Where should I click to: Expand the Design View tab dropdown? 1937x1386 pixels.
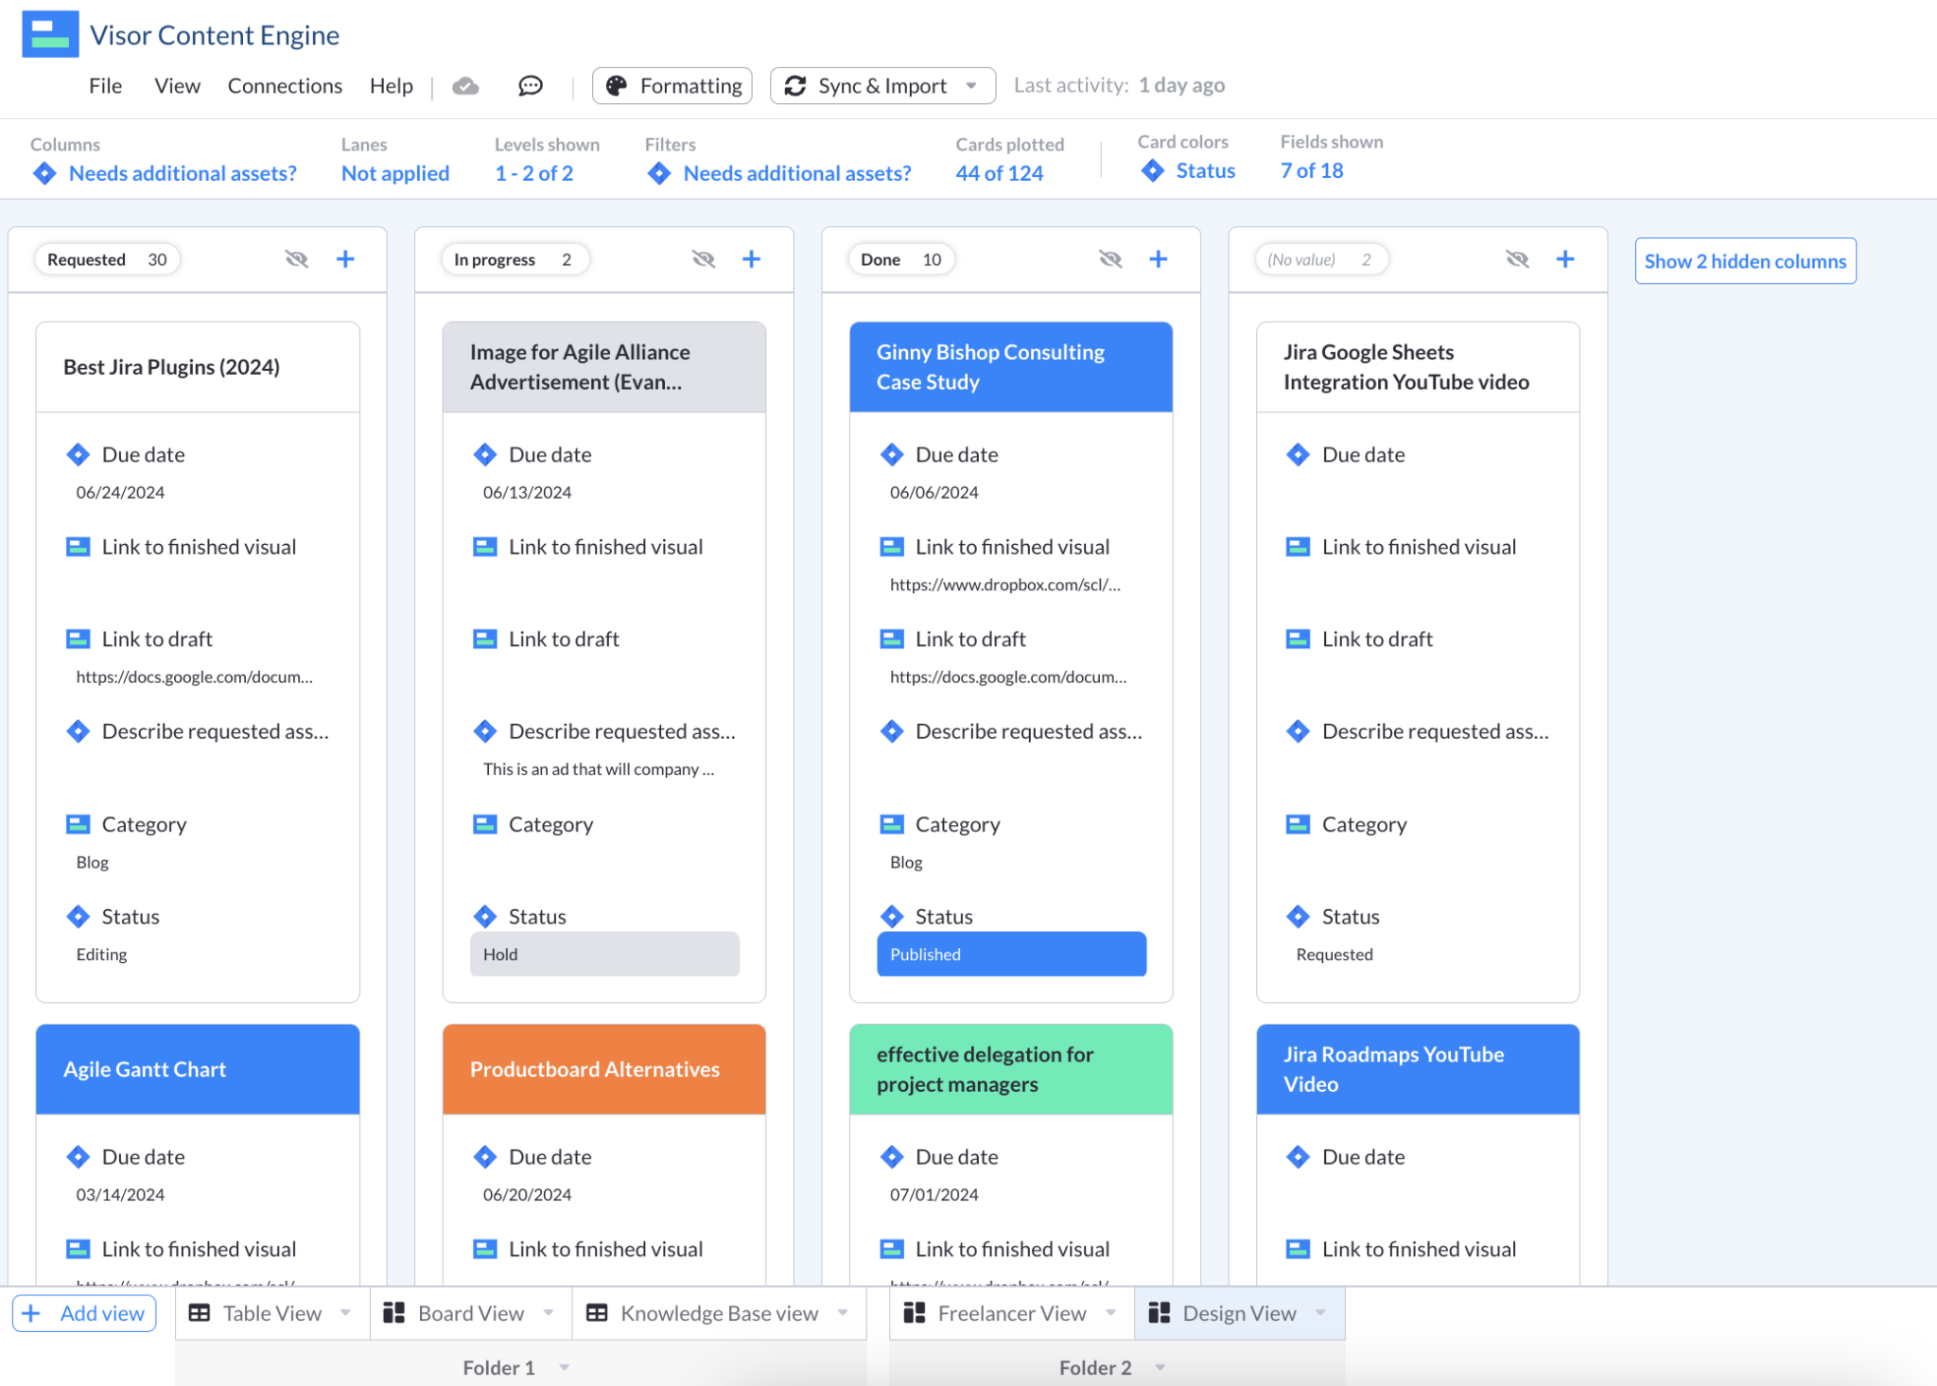pyautogui.click(x=1321, y=1313)
